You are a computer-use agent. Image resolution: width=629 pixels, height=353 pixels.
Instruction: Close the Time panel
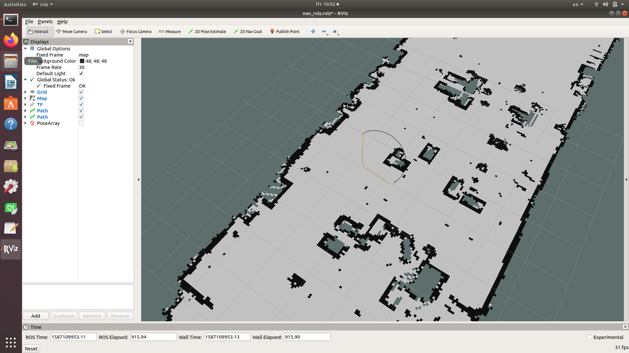pos(625,327)
